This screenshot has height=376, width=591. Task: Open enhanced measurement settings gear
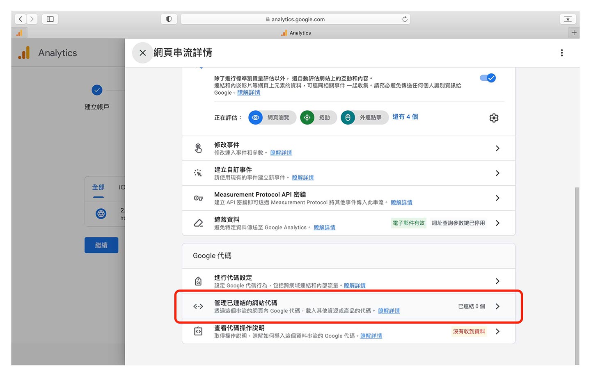tap(494, 118)
